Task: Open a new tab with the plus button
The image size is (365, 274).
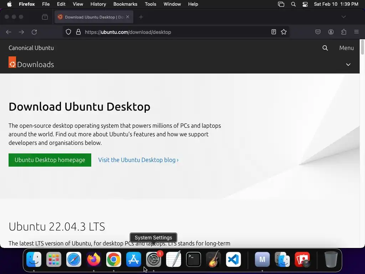Action: (141, 17)
